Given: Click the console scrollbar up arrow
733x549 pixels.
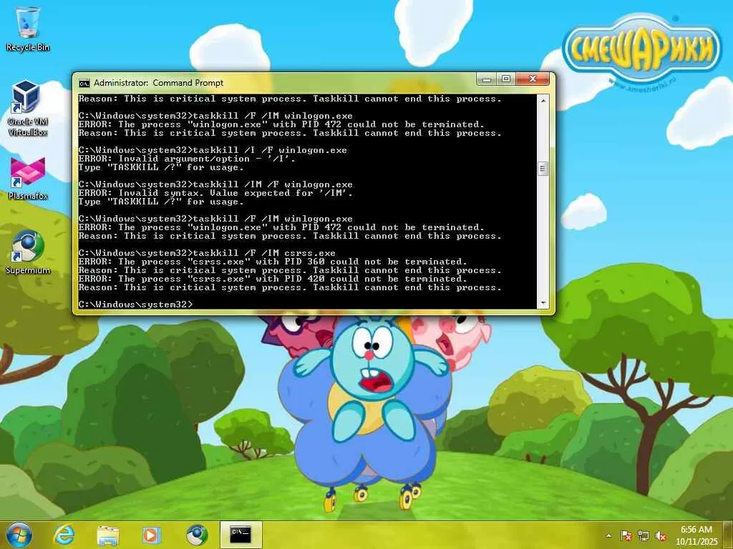Looking at the screenshot, I should click(543, 100).
